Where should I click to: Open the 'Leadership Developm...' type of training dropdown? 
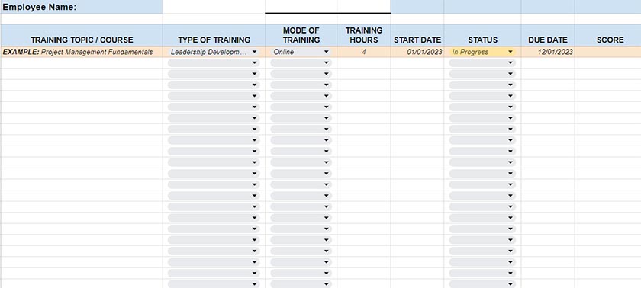pyautogui.click(x=214, y=52)
